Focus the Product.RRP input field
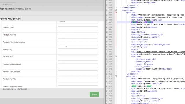Screen dimensions: 185x104 coord(78,58)
